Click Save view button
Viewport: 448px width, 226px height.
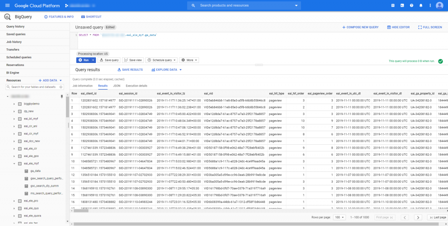tap(133, 60)
